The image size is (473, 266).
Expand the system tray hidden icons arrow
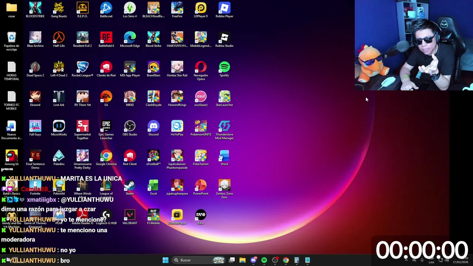[x=406, y=260]
